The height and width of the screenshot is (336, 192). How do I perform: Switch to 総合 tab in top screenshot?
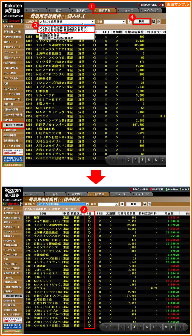58,10
